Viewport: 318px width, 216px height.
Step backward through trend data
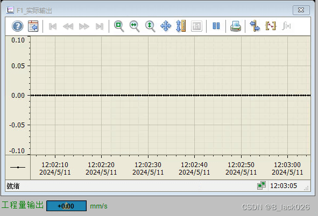click(68, 26)
